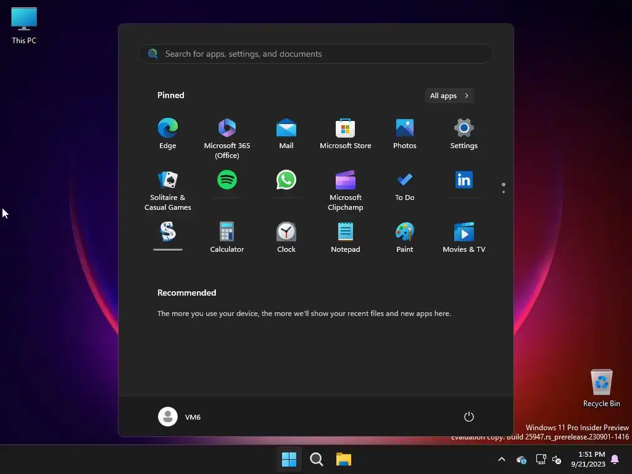Show All apps list
Screen dimensions: 632x474
coord(449,96)
